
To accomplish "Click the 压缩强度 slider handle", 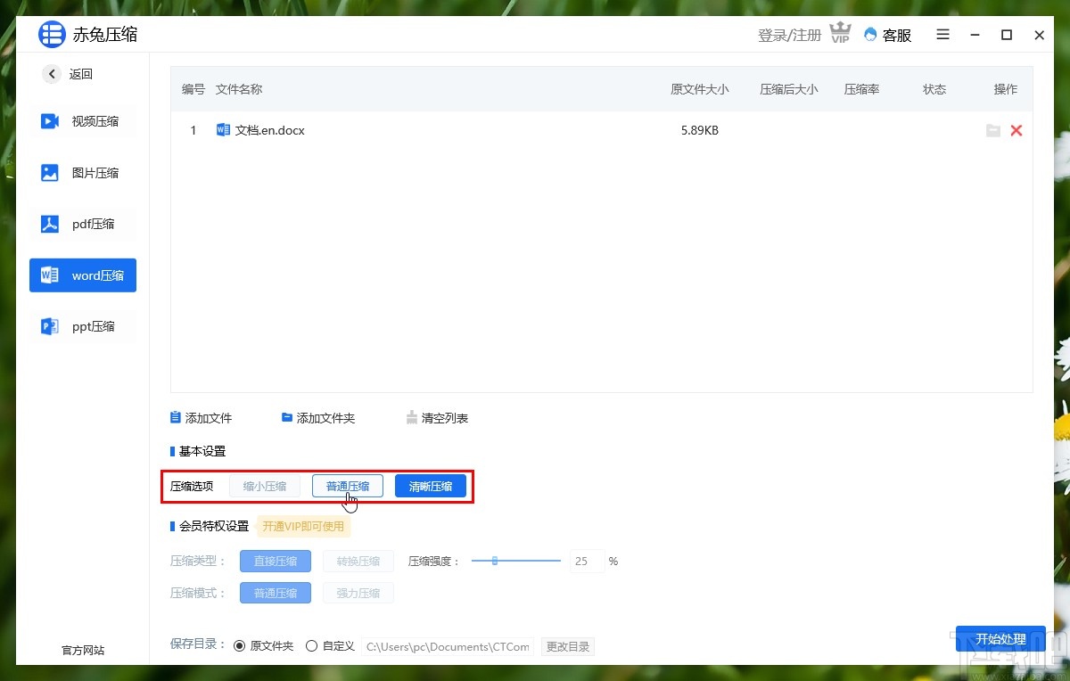I will click(495, 561).
